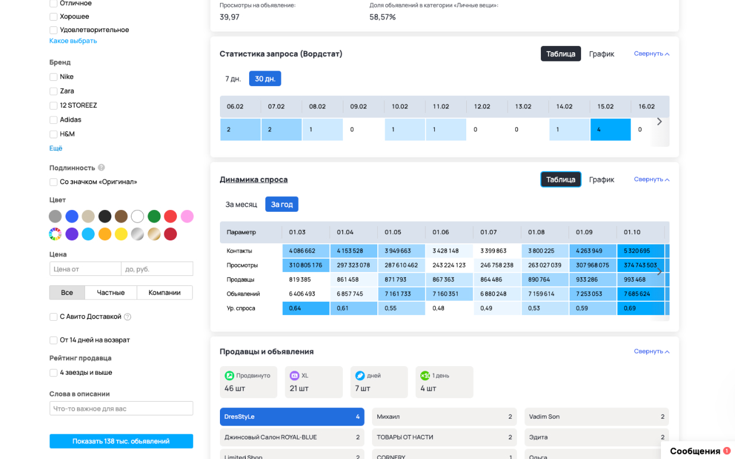Select the «Частные» seller type tab

coord(110,293)
